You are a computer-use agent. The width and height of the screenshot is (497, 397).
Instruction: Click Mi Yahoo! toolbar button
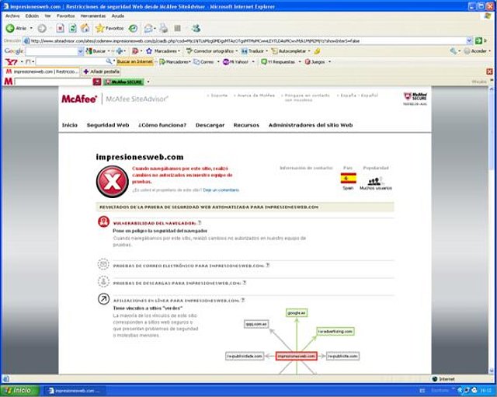tap(235, 62)
